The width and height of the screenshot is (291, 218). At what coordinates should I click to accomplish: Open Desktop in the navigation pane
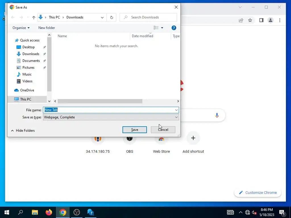(x=28, y=47)
